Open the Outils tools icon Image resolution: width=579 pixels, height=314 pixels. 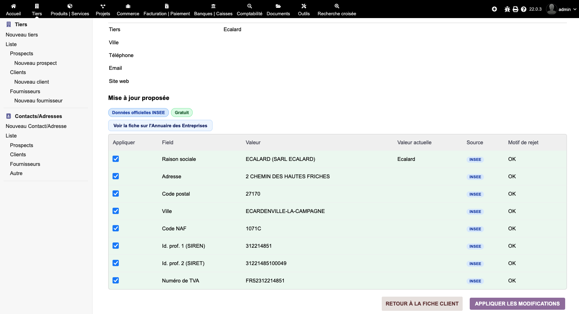[304, 6]
